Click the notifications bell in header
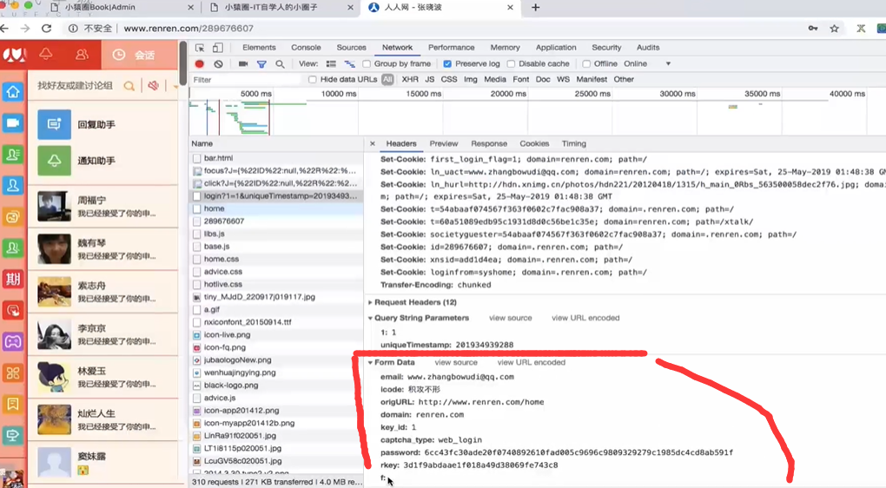This screenshot has height=488, width=886. coord(46,54)
